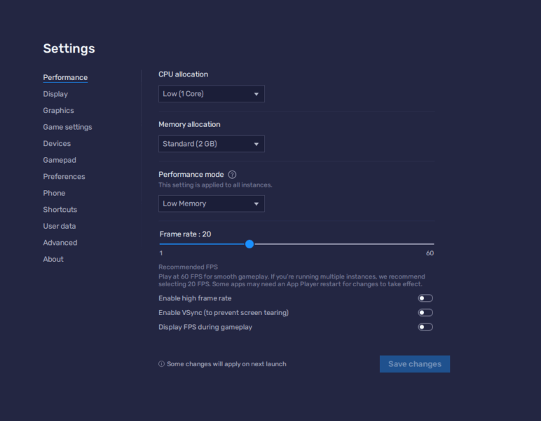Open the Shortcuts settings page
The width and height of the screenshot is (541, 421).
(x=60, y=210)
